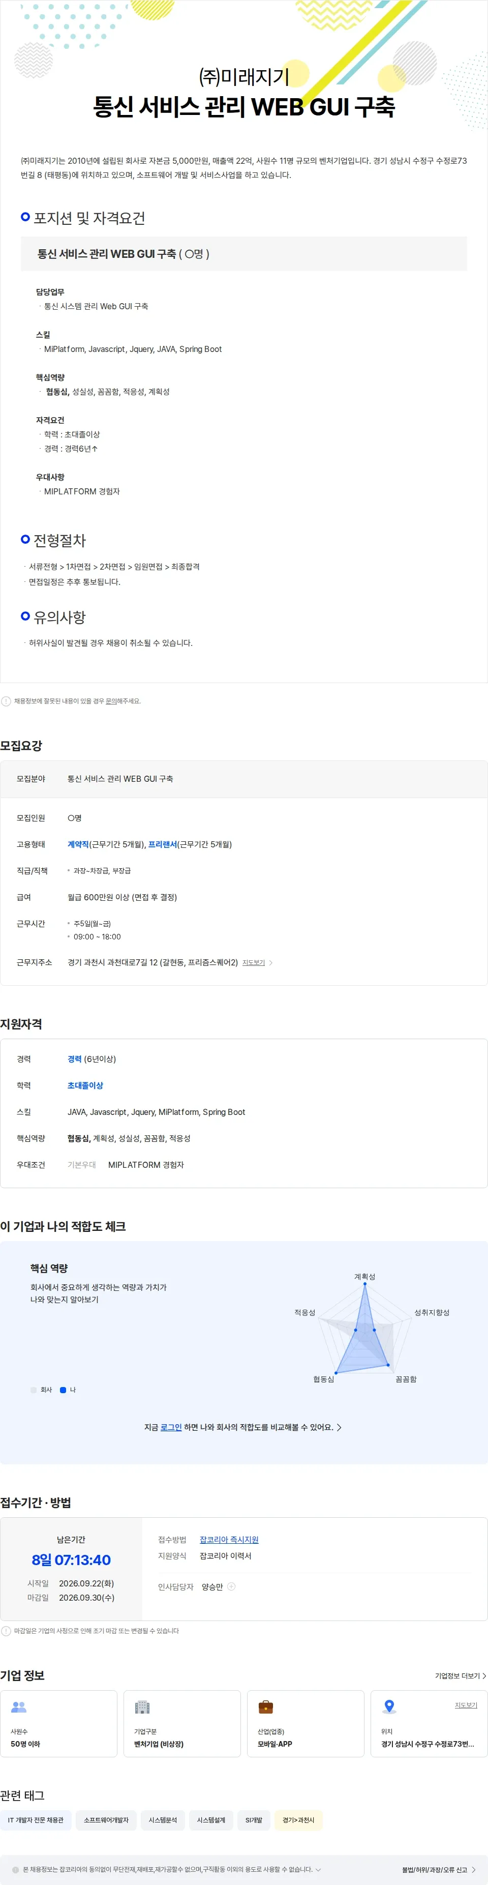Select the SI개발 tag
Viewport: 488px width, 1885px height.
254,1820
